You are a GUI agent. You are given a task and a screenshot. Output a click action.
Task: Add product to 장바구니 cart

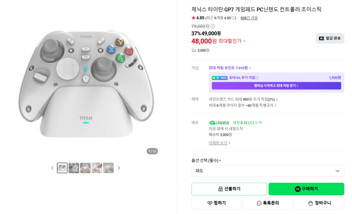[x=319, y=203]
